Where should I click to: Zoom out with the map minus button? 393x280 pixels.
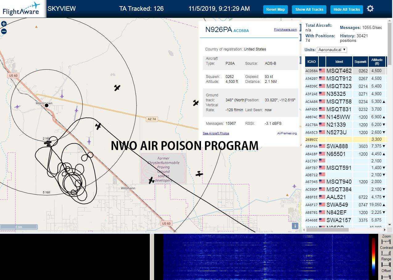[x=4, y=31]
